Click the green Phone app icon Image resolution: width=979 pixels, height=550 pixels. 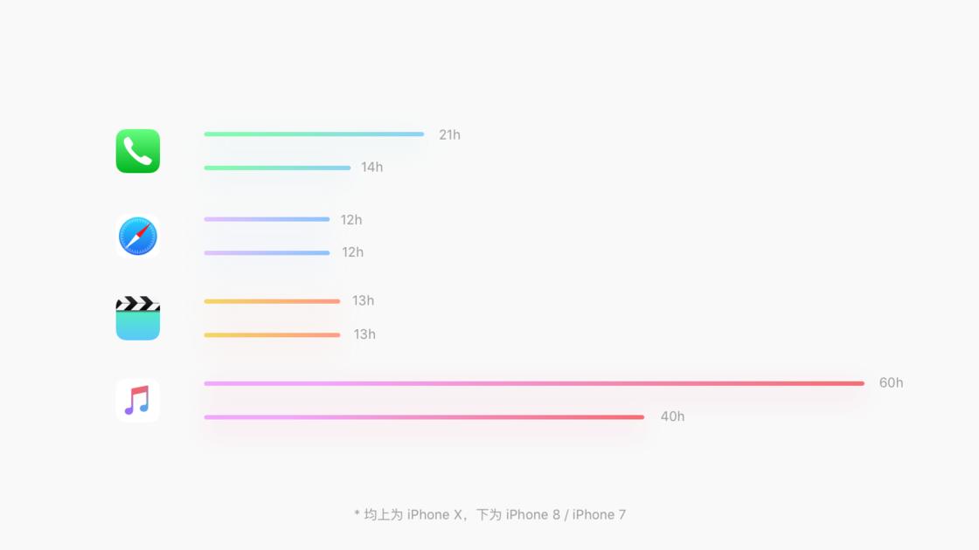click(x=138, y=151)
